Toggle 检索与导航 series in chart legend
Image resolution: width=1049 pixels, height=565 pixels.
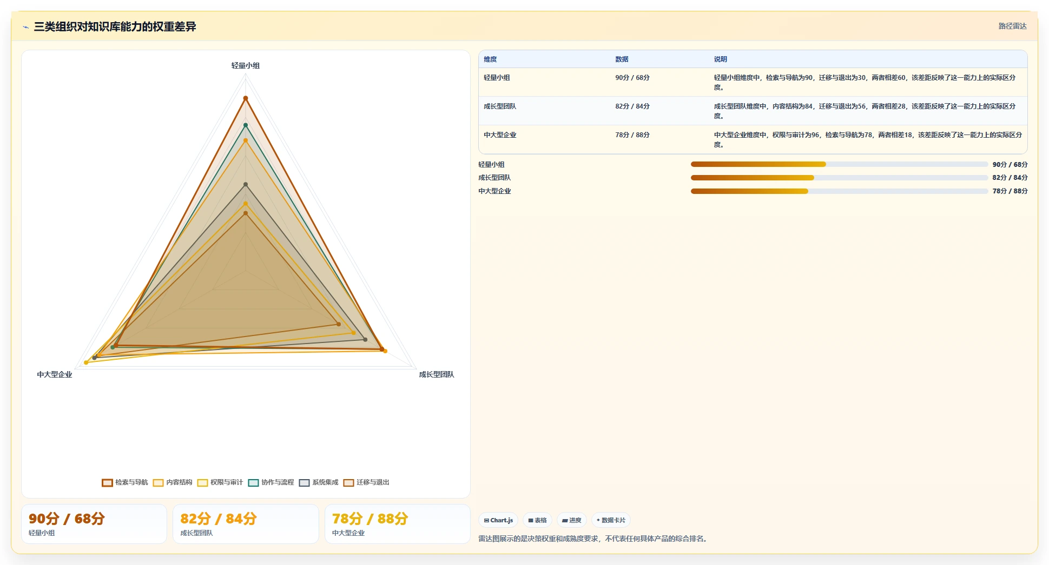[x=125, y=482]
